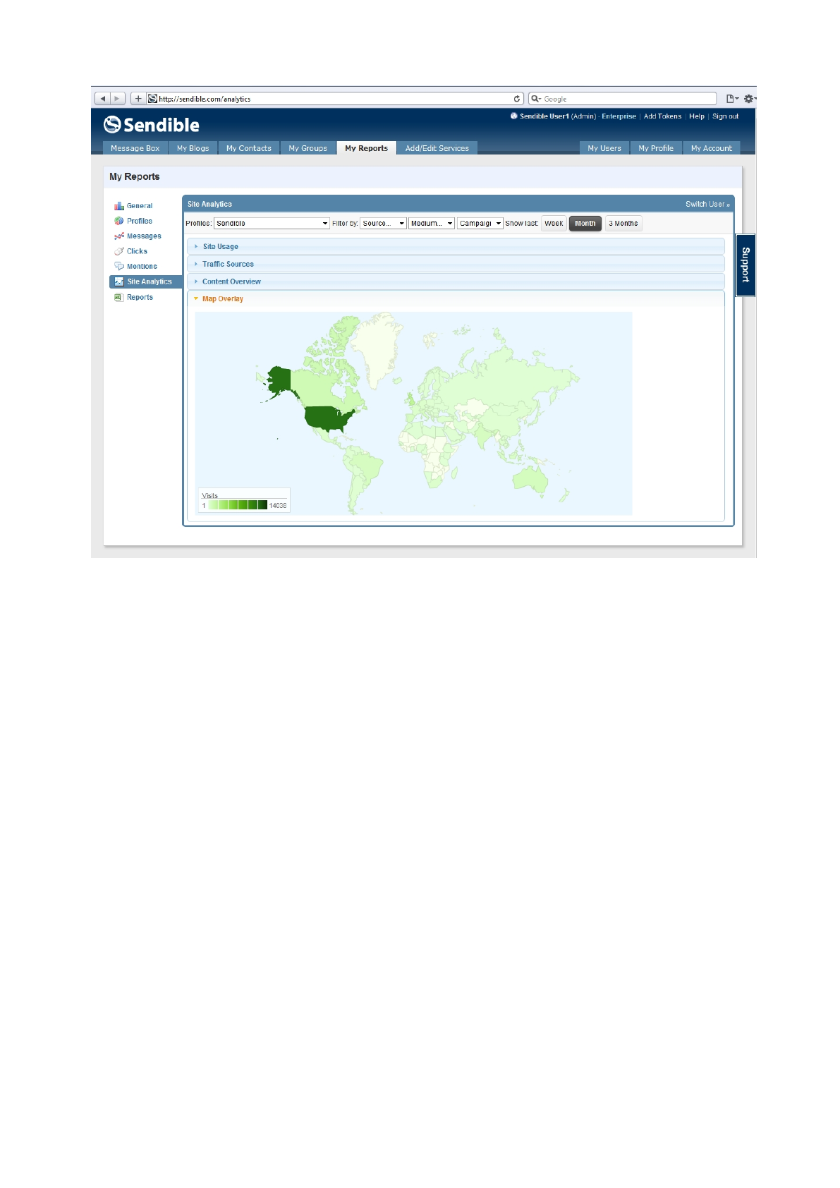Image resolution: width=840 pixels, height=1188 pixels.
Task: Expand the Traffic Sources section
Action: click(456, 264)
